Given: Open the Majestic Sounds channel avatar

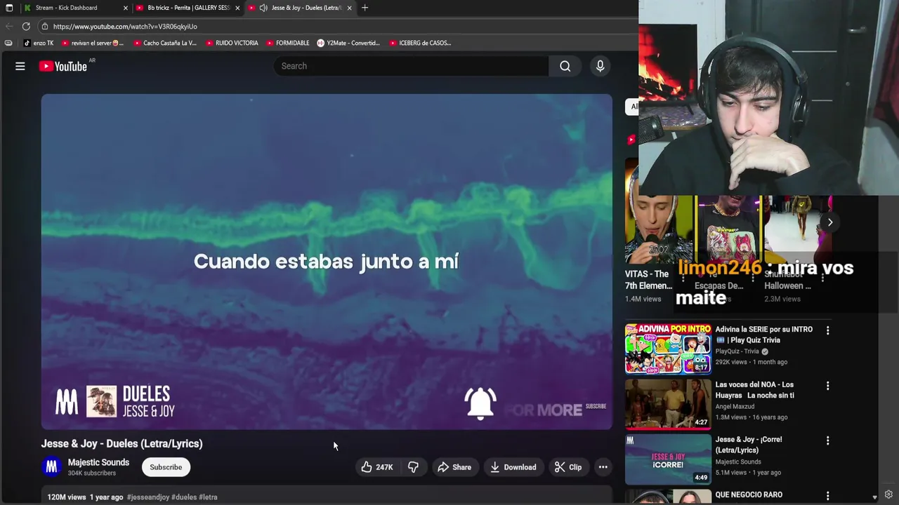Looking at the screenshot, I should click(x=51, y=467).
